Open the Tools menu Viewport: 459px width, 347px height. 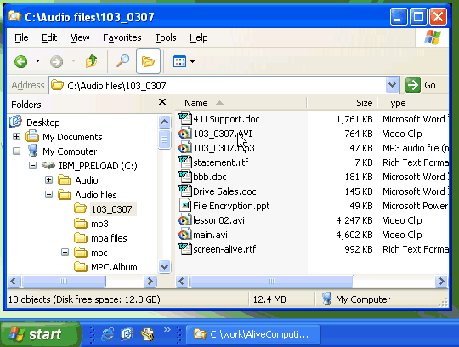(166, 37)
